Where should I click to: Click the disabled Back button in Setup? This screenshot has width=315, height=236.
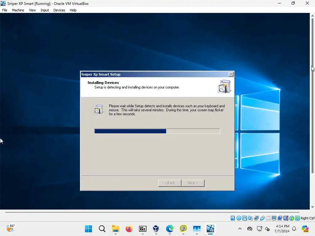pyautogui.click(x=170, y=183)
